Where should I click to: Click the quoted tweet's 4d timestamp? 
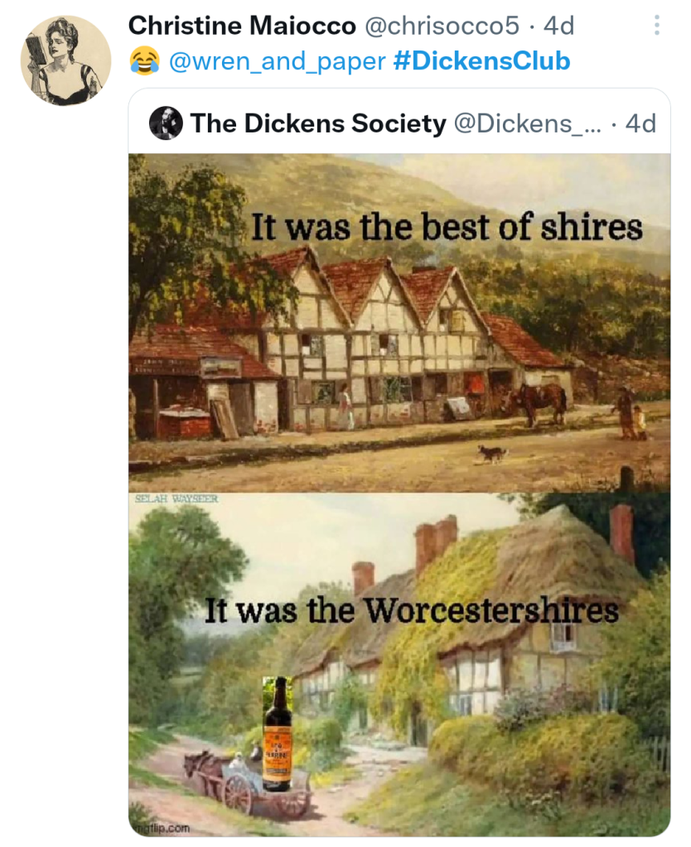click(640, 123)
